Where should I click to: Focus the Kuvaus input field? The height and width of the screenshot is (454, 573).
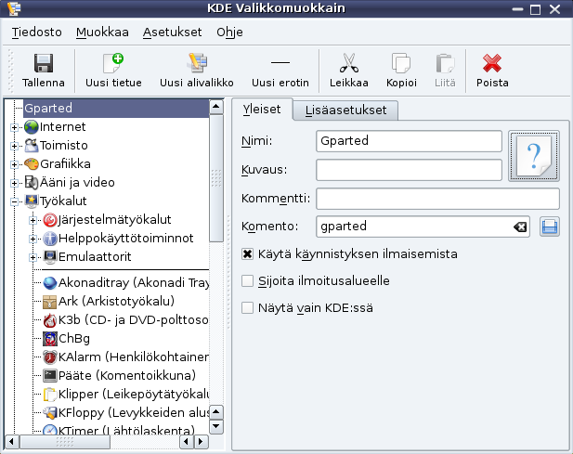pos(409,170)
